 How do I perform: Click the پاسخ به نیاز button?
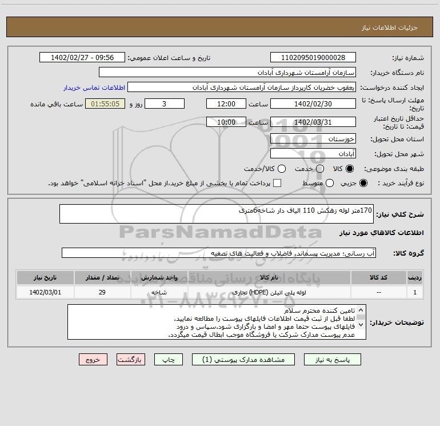(332, 360)
